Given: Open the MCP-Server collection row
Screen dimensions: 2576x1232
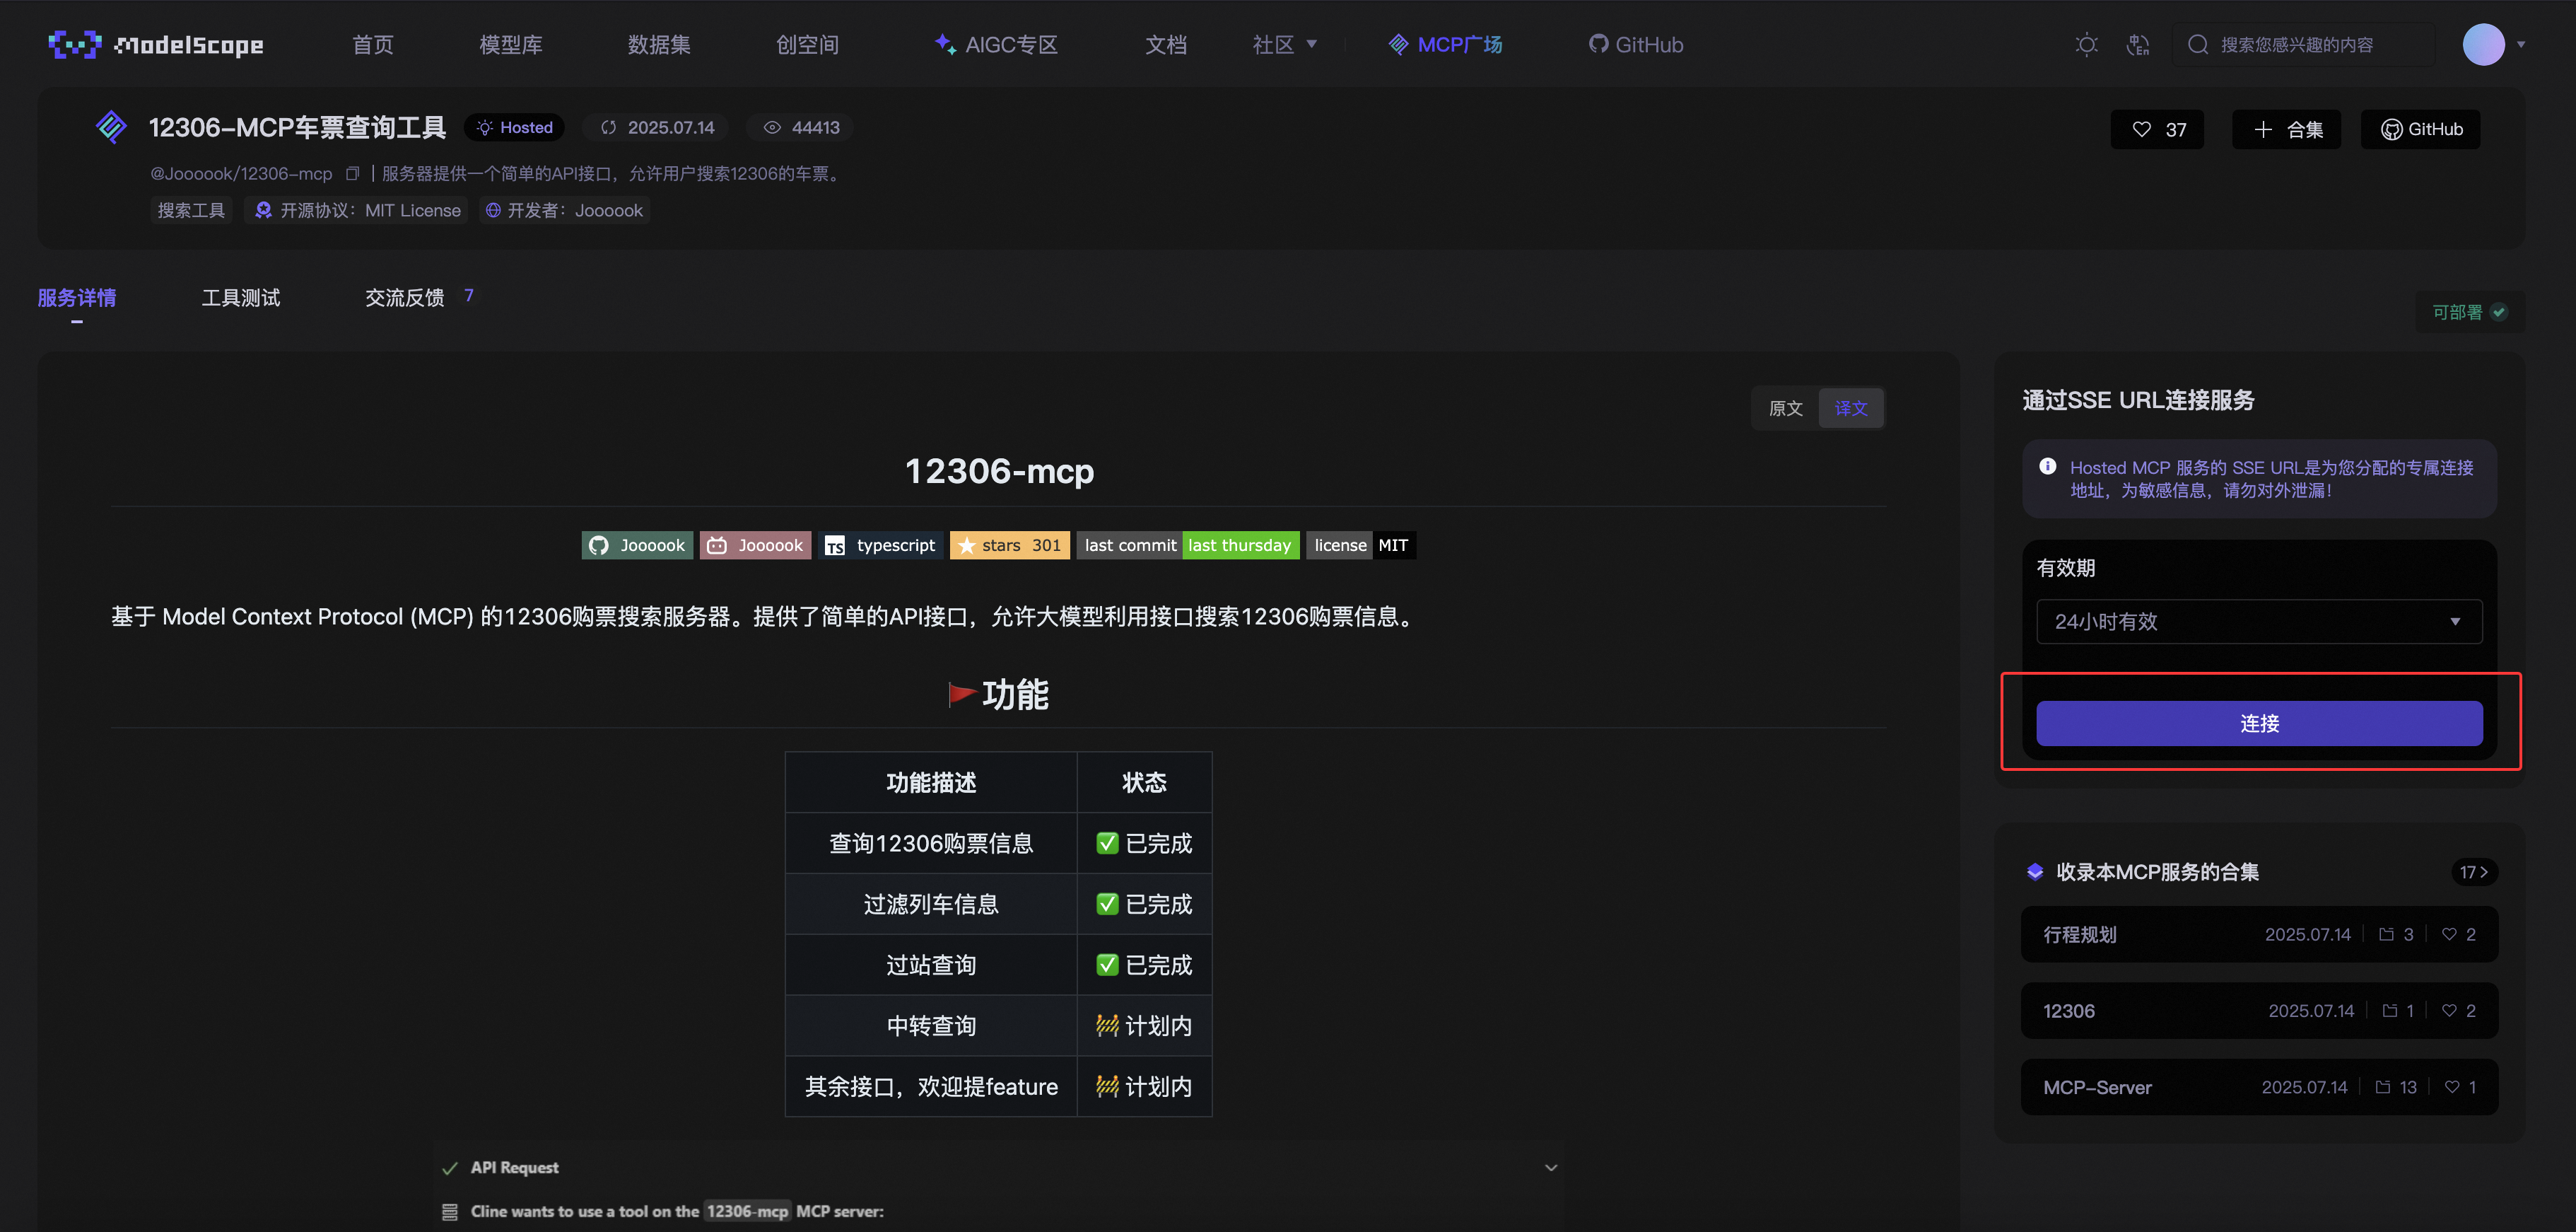Looking at the screenshot, I should coord(2259,1087).
